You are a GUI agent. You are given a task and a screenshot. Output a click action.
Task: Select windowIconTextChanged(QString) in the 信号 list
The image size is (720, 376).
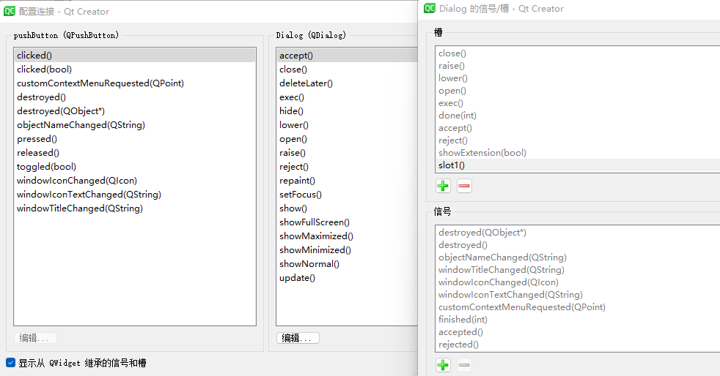pos(578,295)
